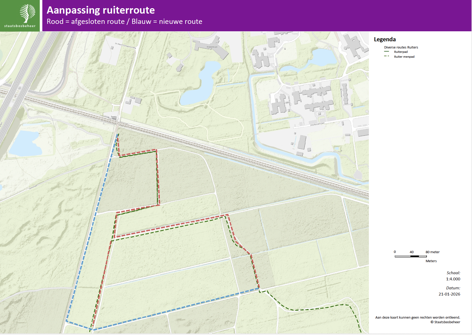472x335 pixels.
Task: Click the solid green Ruiterpad legend symbol
Action: pyautogui.click(x=386, y=52)
